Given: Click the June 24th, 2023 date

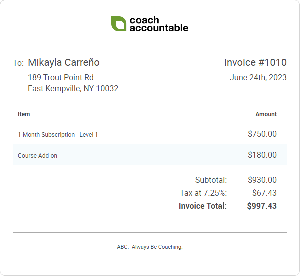Looking at the screenshot, I should click(x=258, y=77).
